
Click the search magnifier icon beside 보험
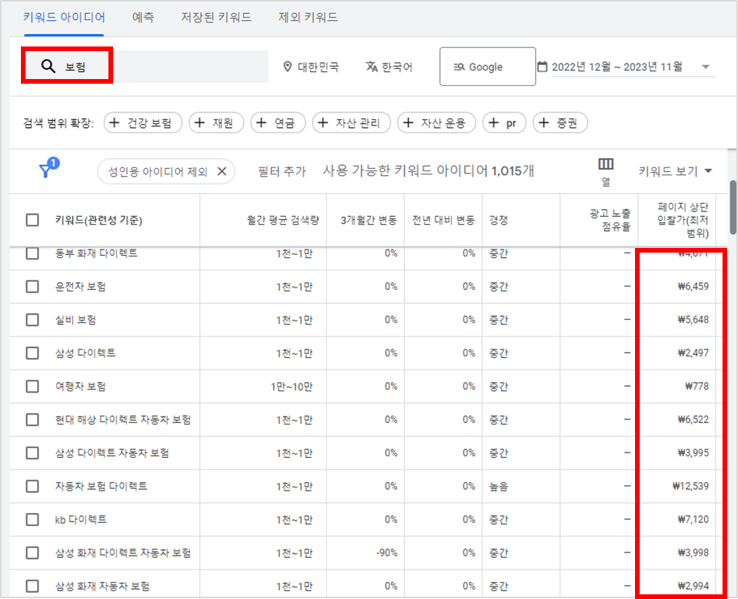click(49, 66)
